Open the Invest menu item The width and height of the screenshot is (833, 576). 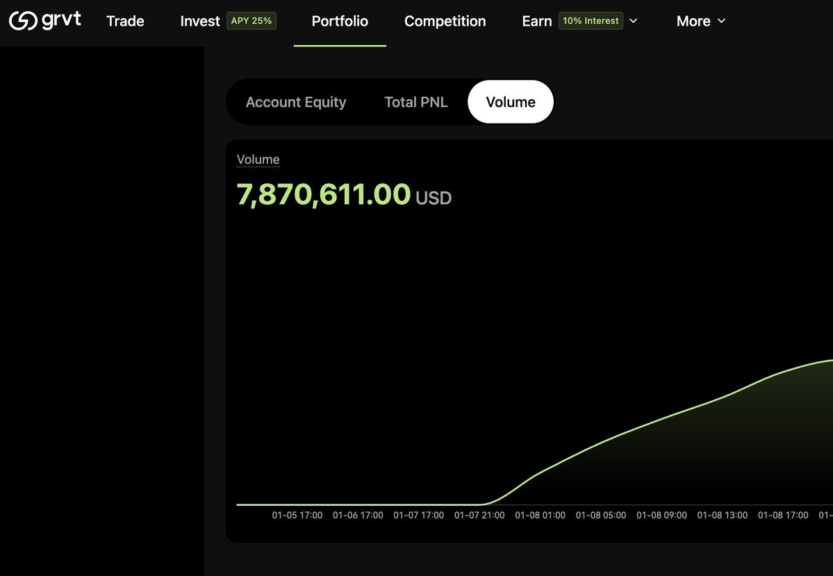(200, 21)
